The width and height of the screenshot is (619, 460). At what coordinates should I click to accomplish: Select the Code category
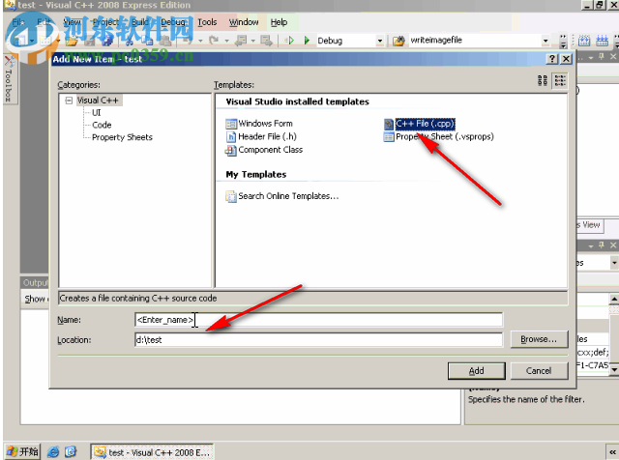[102, 125]
